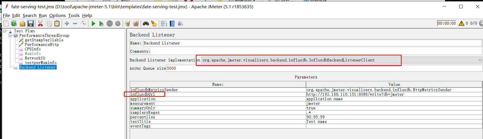Image resolution: width=483 pixels, height=139 pixels.
Task: Open the Search menu
Action: pos(29,15)
